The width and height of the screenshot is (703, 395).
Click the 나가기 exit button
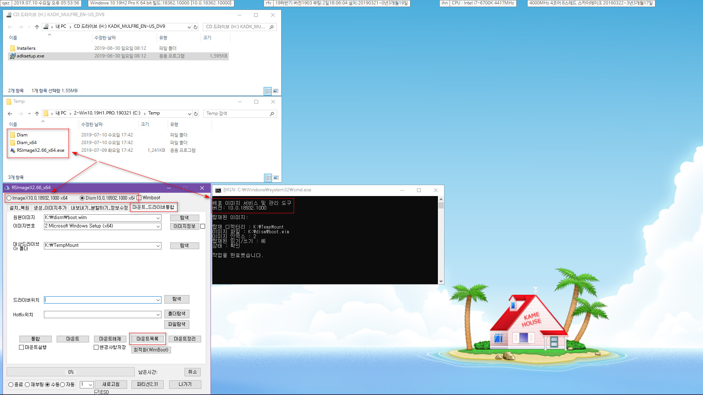coord(185,384)
